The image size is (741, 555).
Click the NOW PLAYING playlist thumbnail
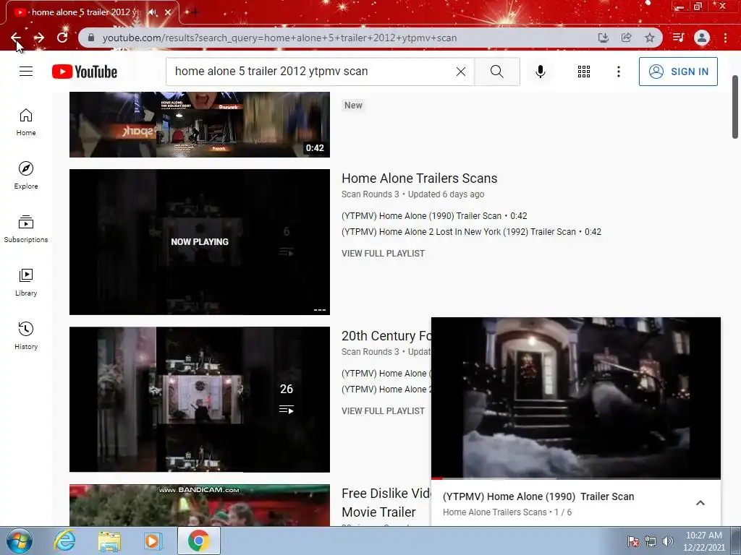coord(200,241)
